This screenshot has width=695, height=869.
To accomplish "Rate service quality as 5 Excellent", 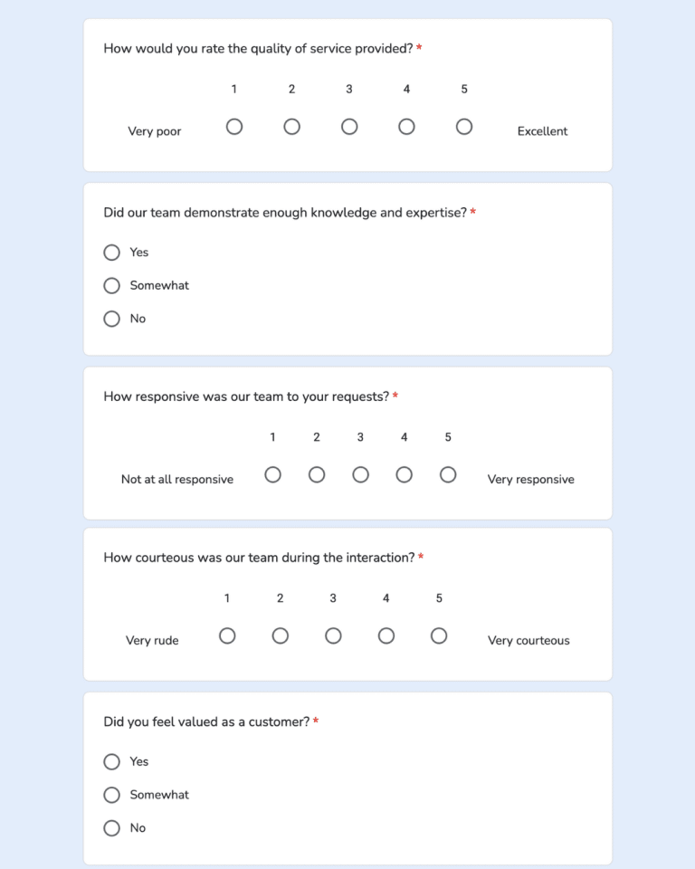I will pos(464,127).
